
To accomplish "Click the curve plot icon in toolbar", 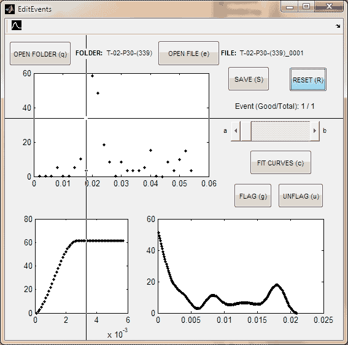I will tap(17, 25).
